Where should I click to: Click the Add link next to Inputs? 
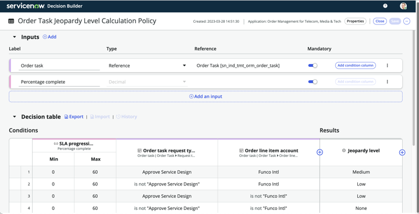tap(49, 37)
